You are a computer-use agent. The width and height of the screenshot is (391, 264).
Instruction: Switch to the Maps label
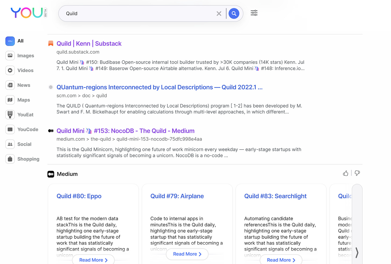(24, 100)
